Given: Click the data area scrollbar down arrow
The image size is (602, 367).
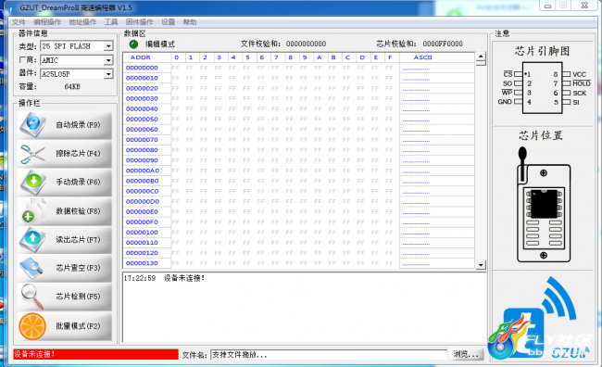Looking at the screenshot, I should (x=481, y=264).
